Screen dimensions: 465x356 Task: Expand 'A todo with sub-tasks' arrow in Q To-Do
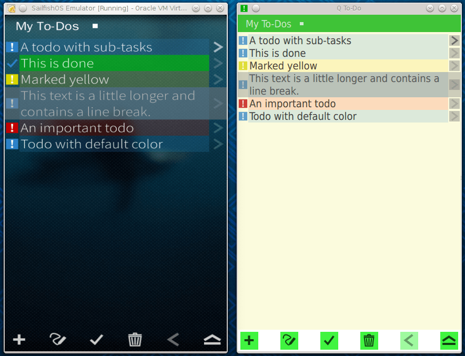click(454, 40)
